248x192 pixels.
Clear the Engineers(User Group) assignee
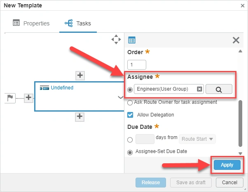click(x=199, y=89)
